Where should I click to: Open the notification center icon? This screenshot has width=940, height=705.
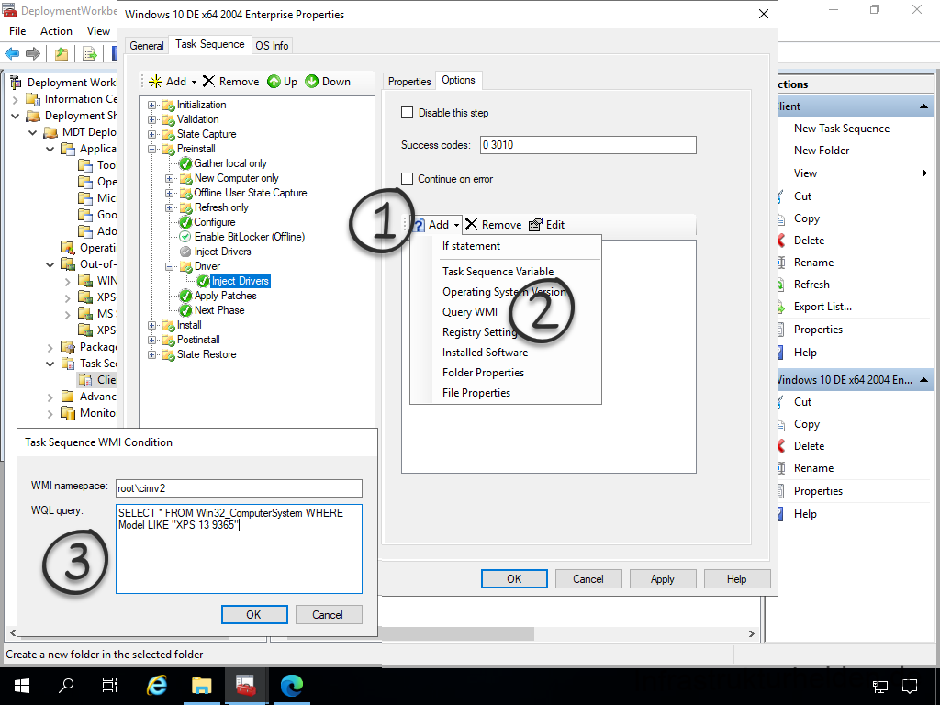click(x=910, y=685)
